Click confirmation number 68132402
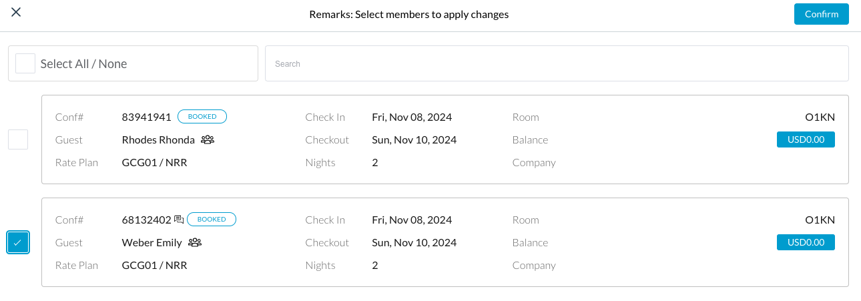 147,220
